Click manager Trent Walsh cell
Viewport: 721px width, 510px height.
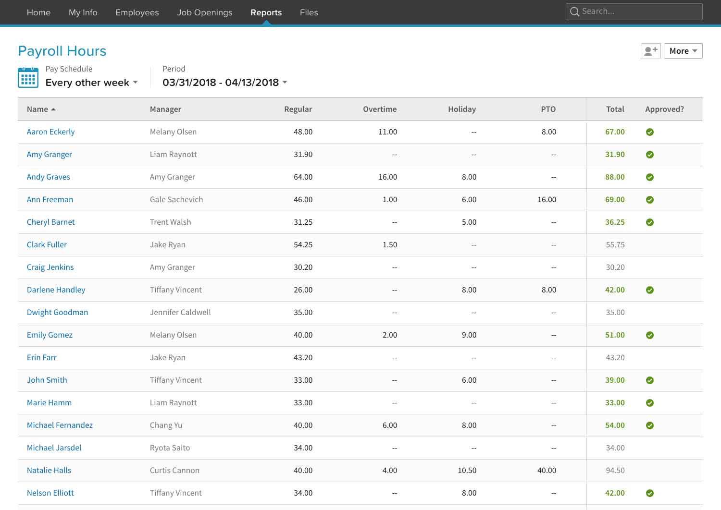tap(170, 222)
